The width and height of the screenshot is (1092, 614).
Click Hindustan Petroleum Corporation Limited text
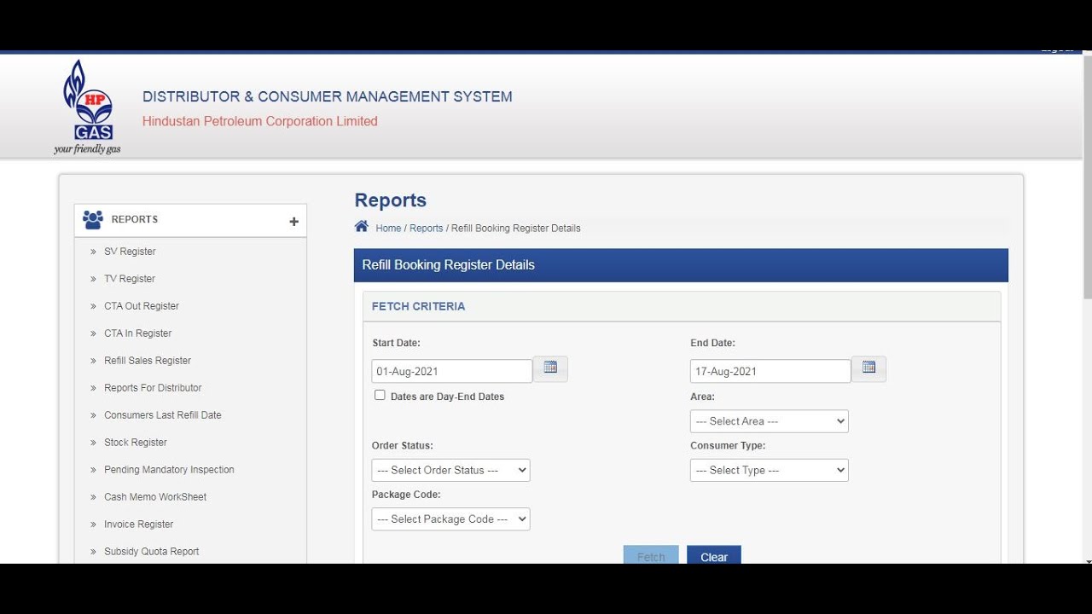coord(260,121)
